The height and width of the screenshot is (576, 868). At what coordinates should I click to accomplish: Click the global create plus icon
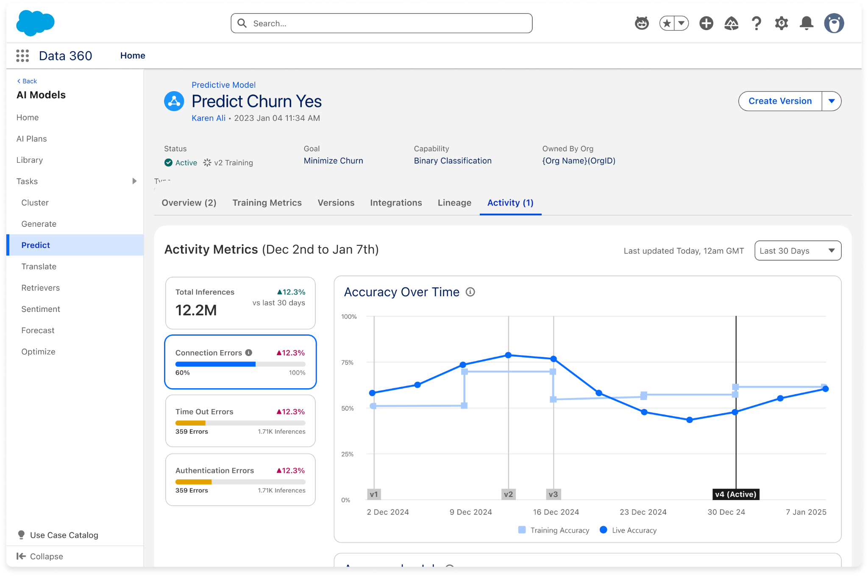coord(706,23)
